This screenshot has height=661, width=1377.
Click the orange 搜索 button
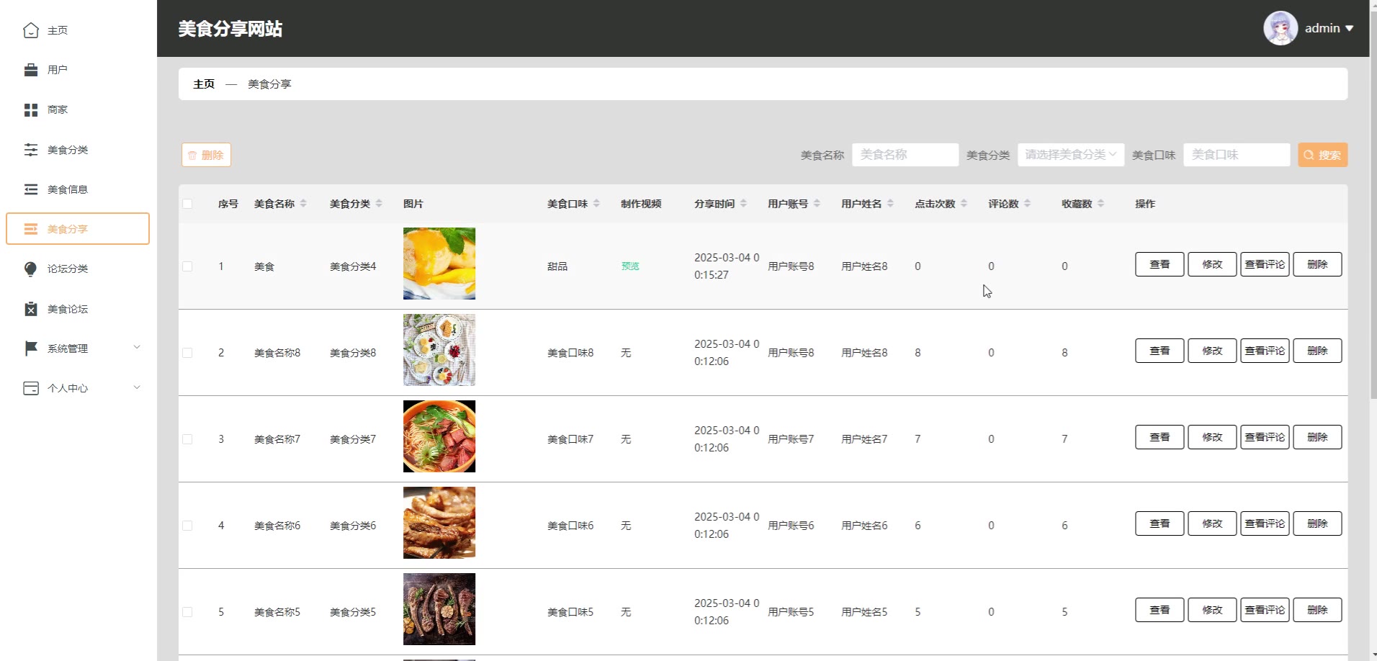click(x=1322, y=155)
